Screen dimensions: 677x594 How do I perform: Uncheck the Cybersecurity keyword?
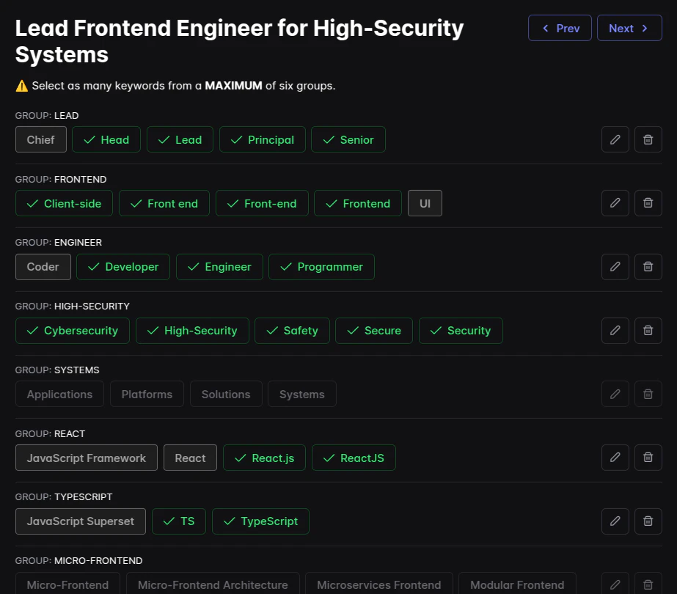[x=72, y=331]
